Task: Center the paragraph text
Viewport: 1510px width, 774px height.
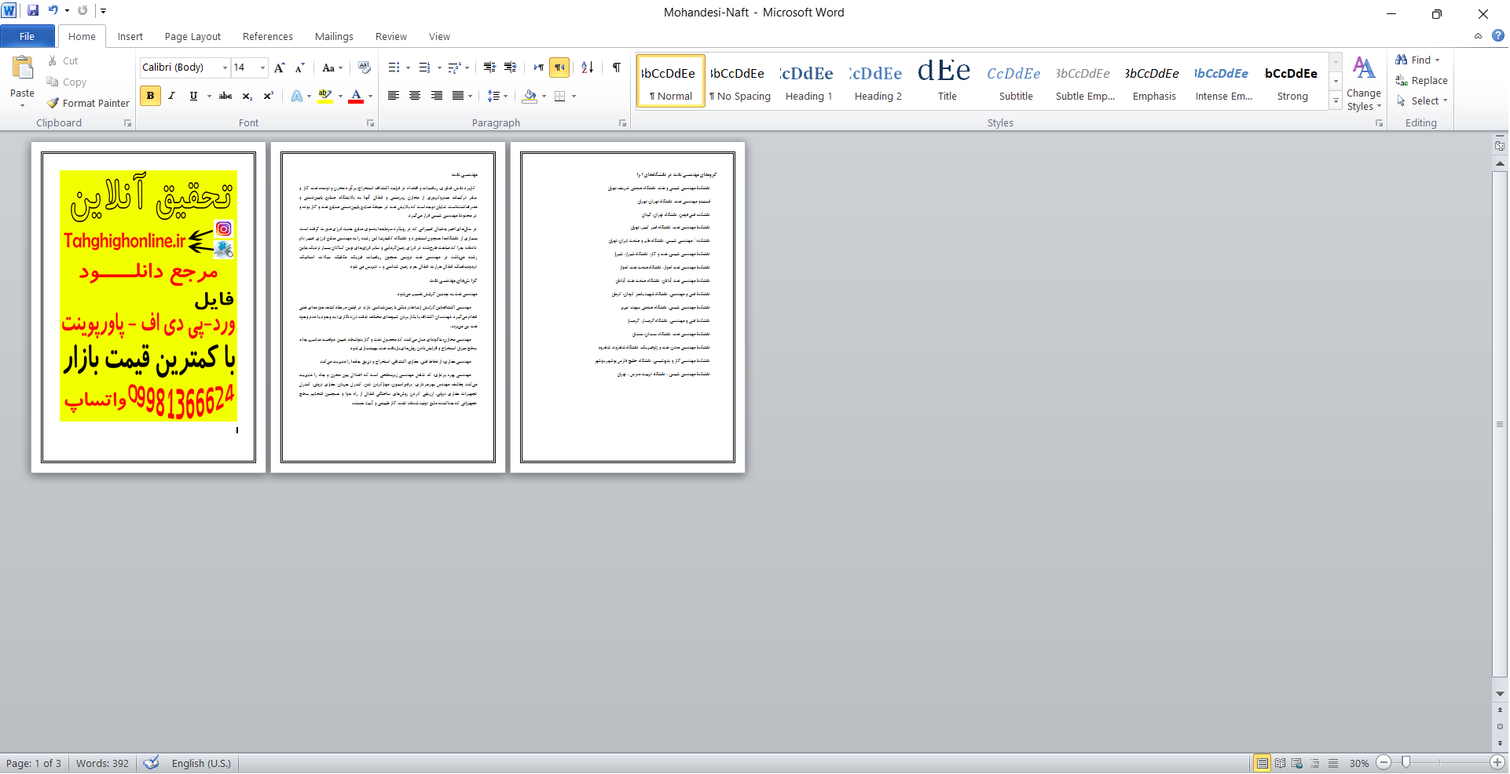Action: (x=415, y=96)
